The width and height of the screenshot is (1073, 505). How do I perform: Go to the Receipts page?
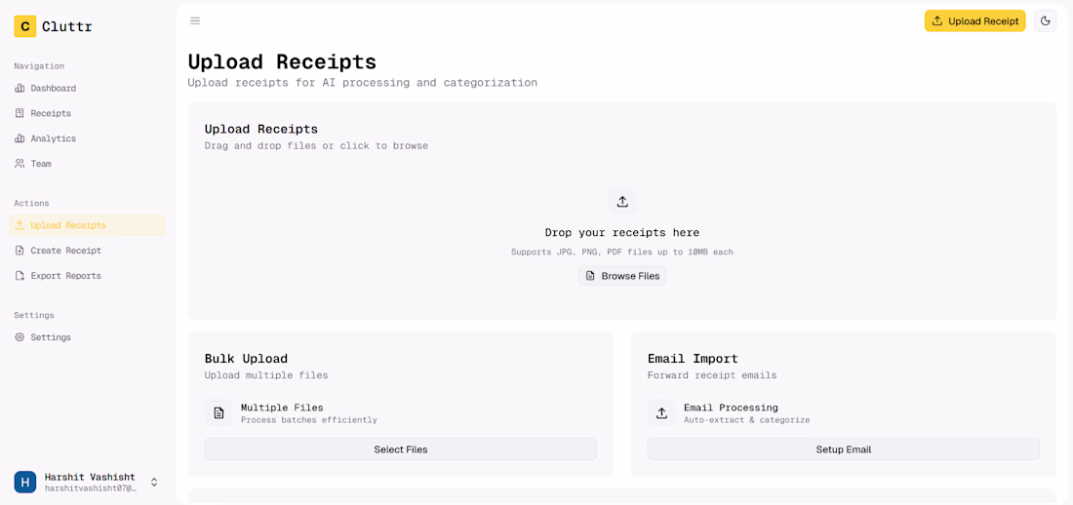point(50,113)
